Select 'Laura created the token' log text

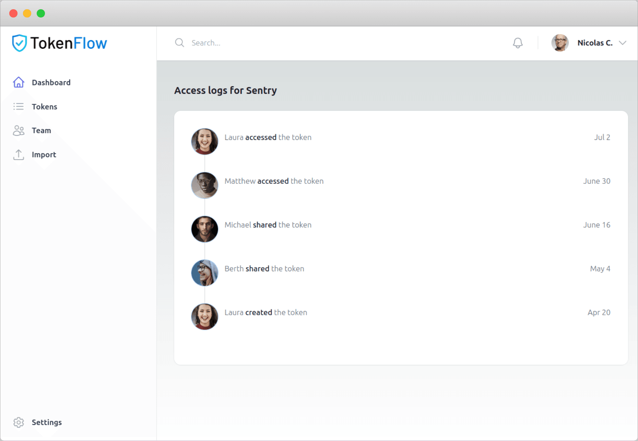pyautogui.click(x=266, y=312)
